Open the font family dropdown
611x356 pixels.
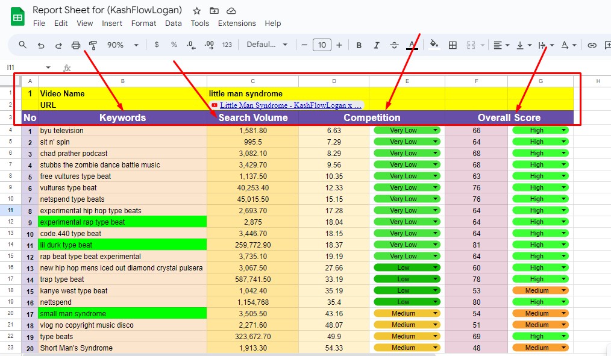pyautogui.click(x=267, y=45)
